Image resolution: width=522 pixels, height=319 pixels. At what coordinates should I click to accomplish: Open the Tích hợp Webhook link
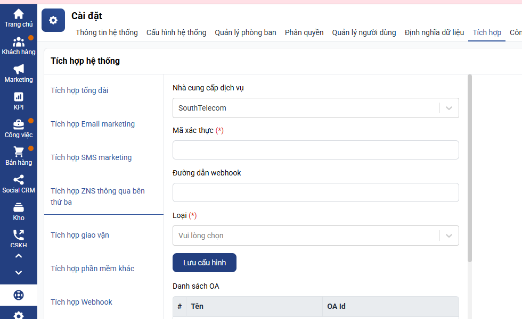(81, 302)
